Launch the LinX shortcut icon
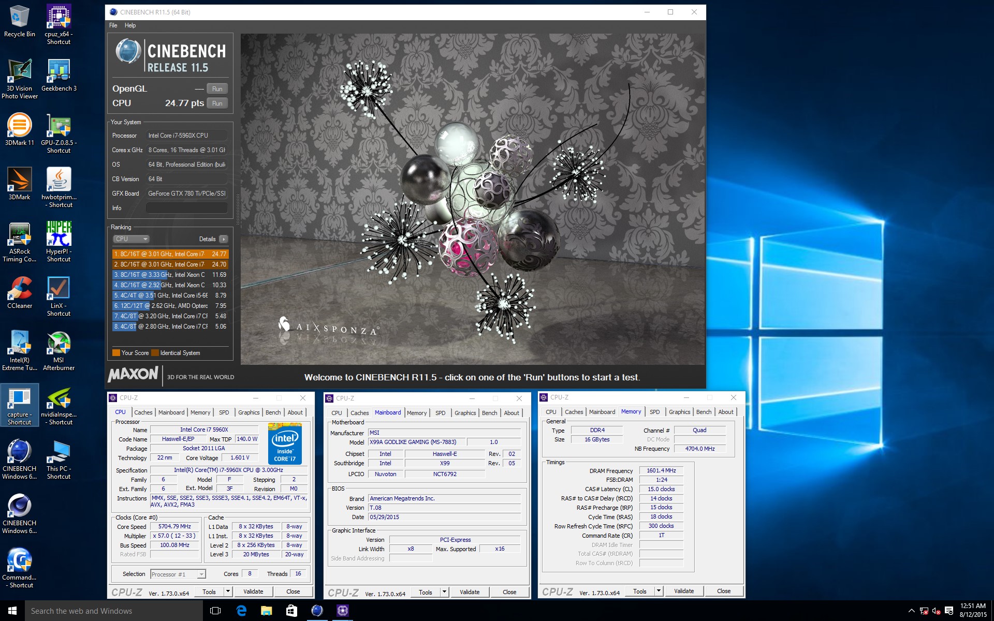Viewport: 994px width, 621px height. coord(59,296)
